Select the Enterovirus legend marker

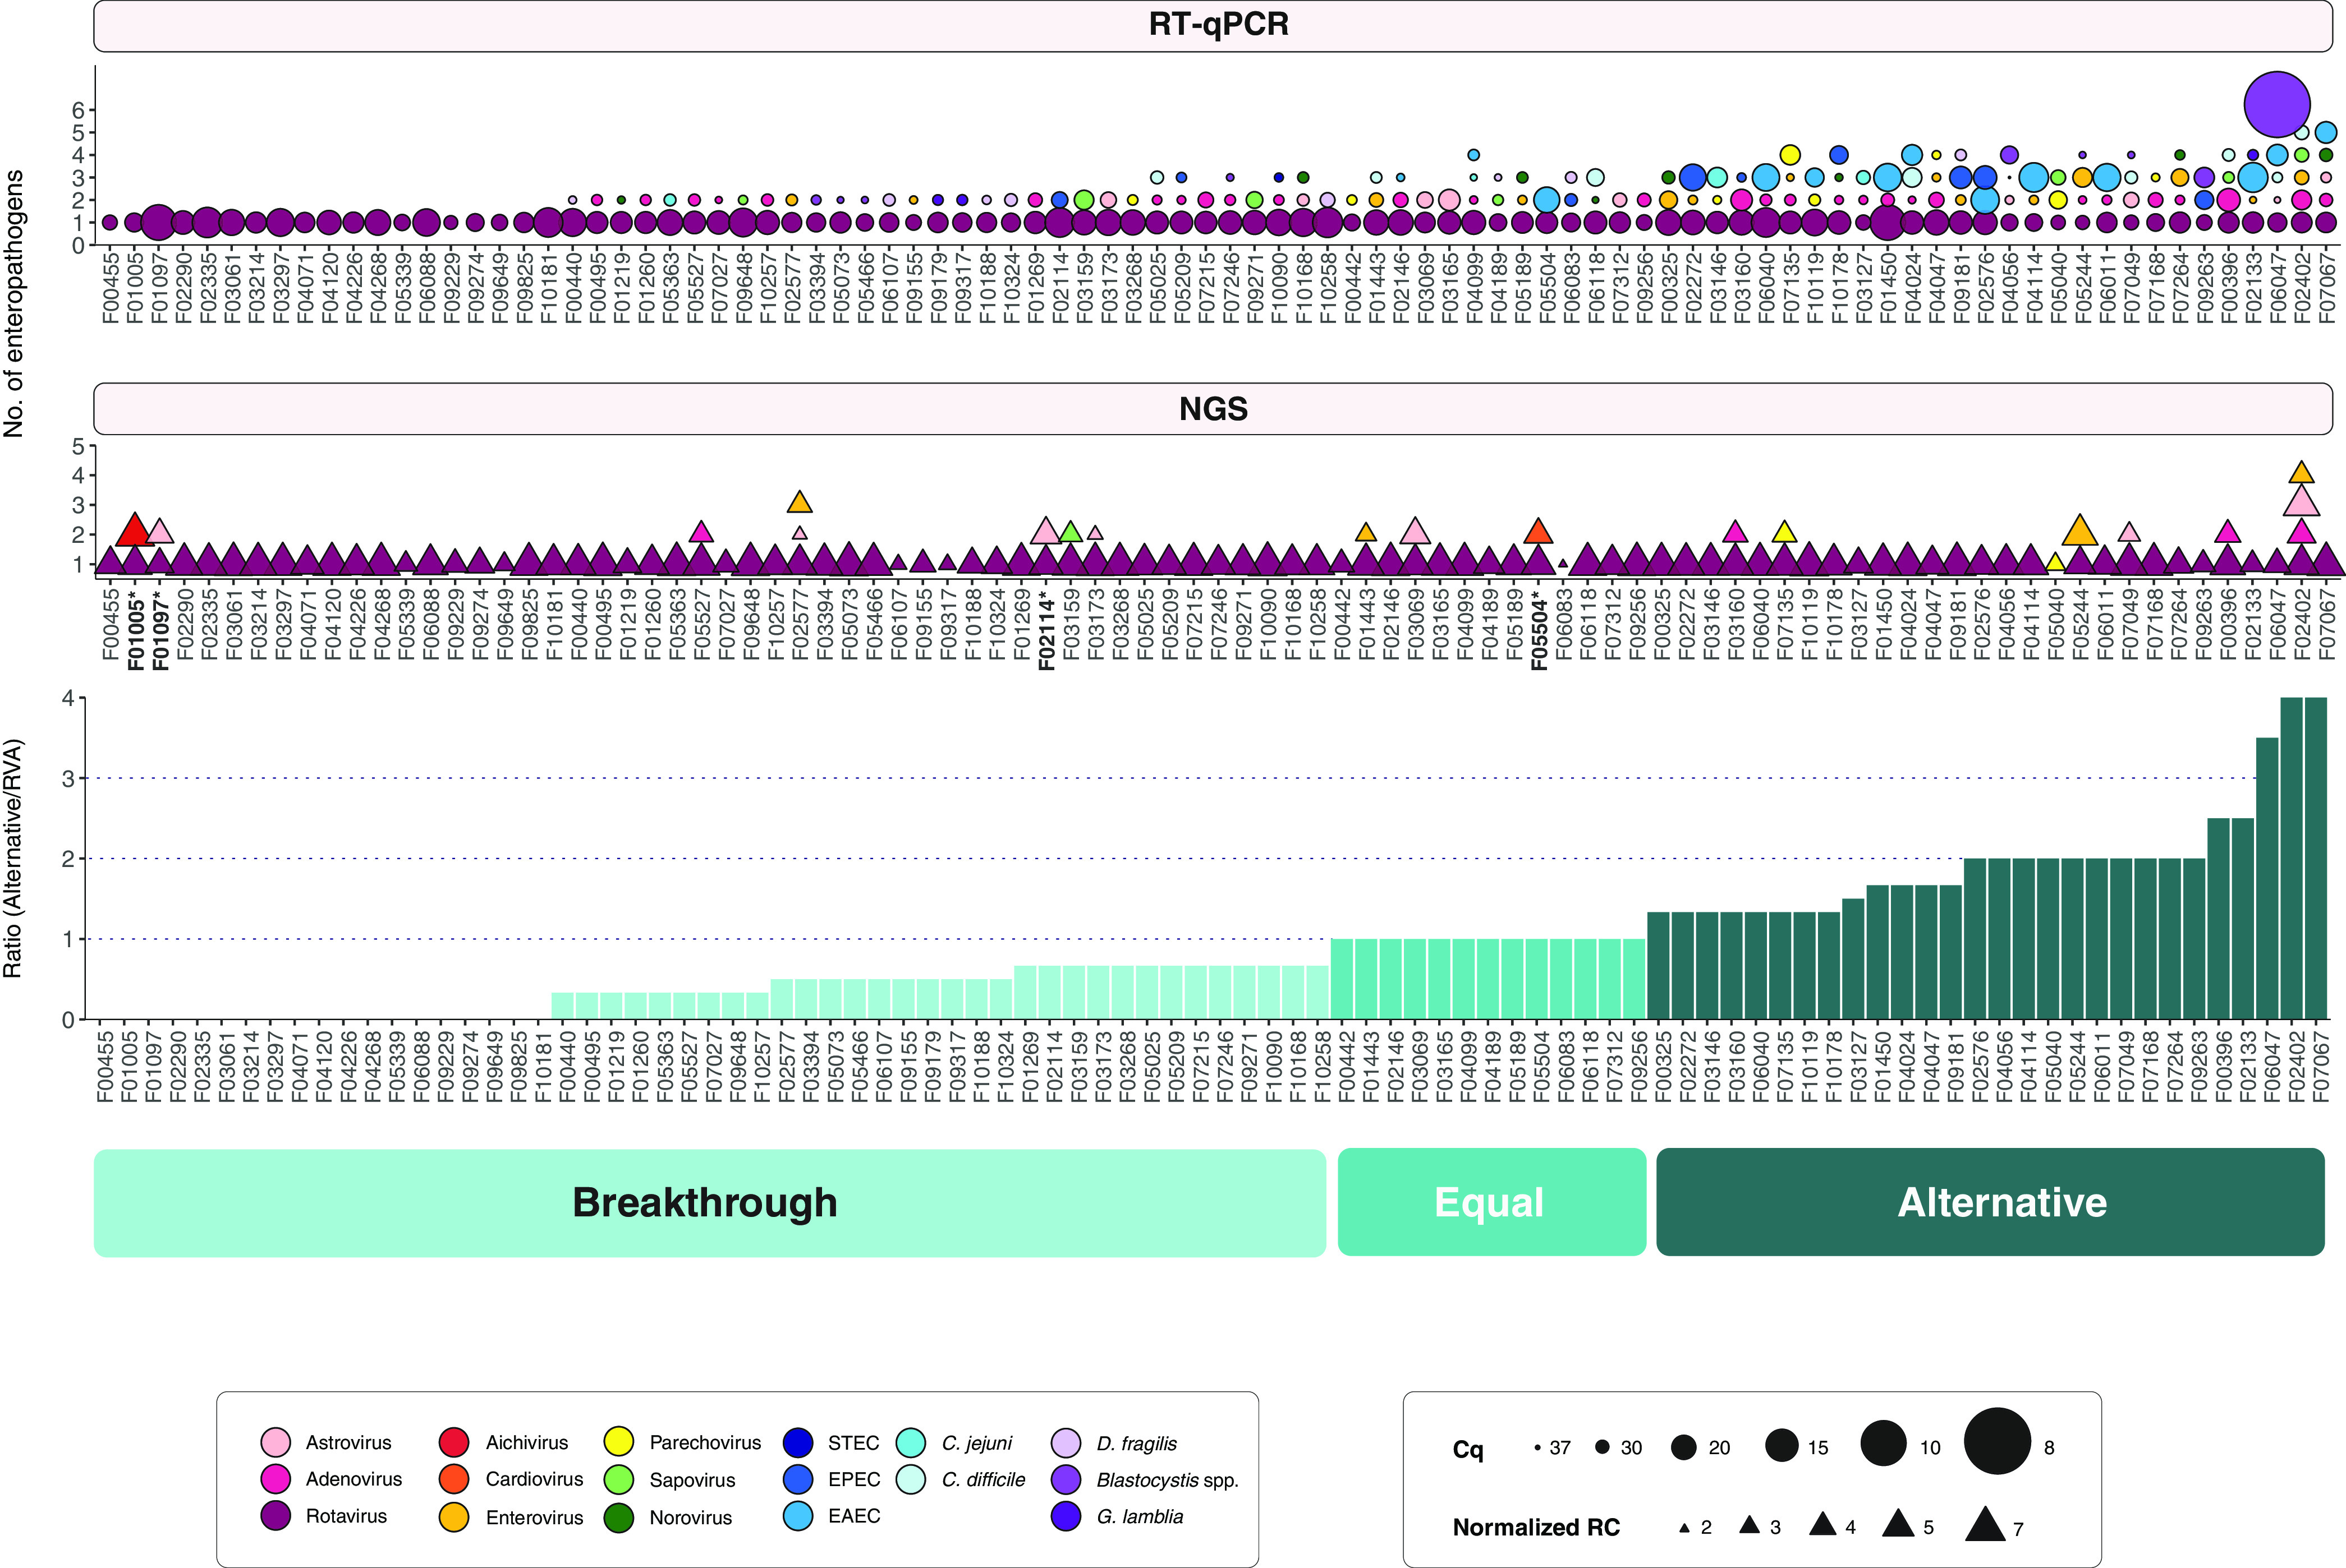pyautogui.click(x=454, y=1517)
